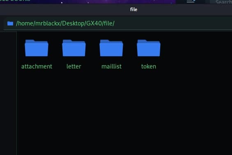Select the 'maillist' folder name label
The image size is (232, 155).
pos(111,66)
